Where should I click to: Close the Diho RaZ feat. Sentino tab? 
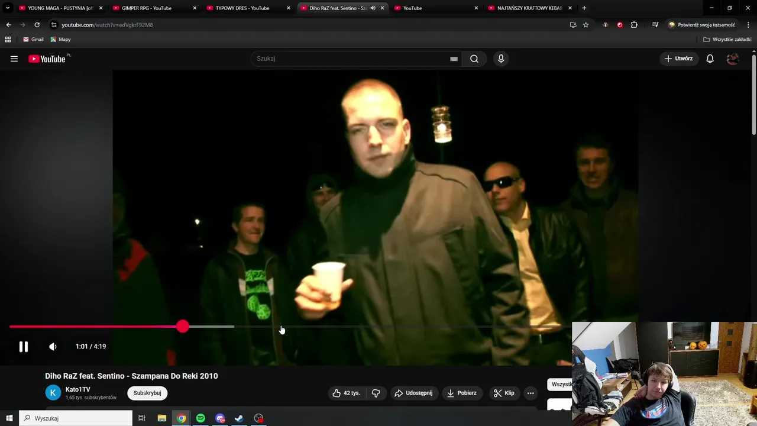(383, 8)
